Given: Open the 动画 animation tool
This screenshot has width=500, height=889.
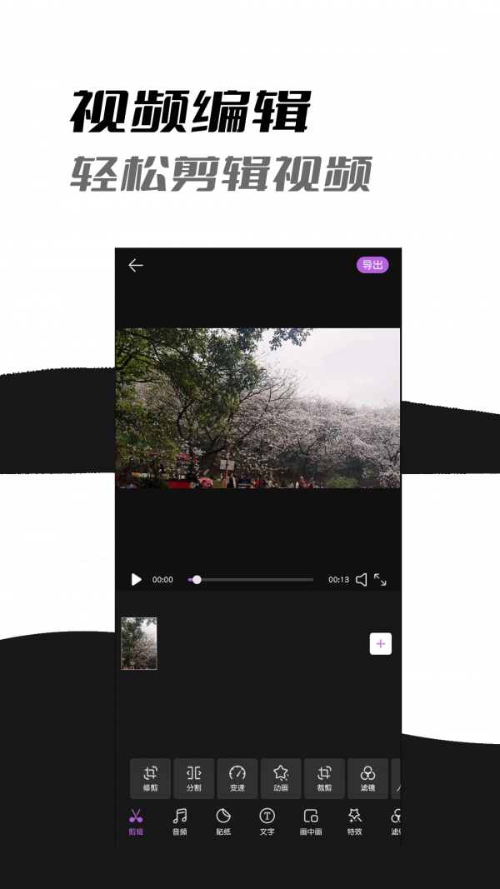Looking at the screenshot, I should point(281,778).
